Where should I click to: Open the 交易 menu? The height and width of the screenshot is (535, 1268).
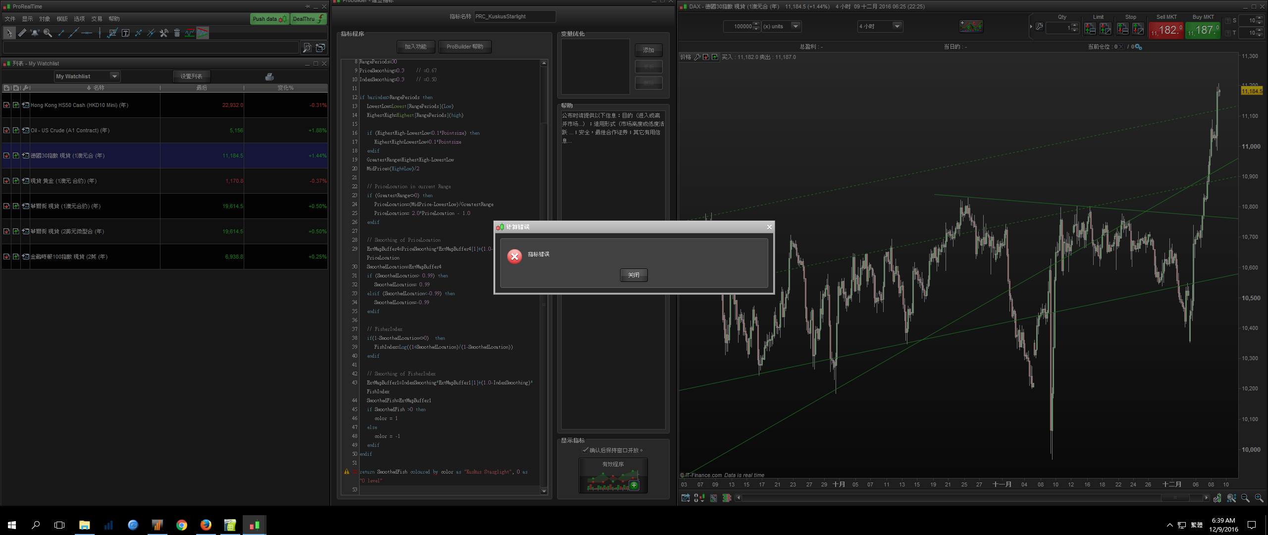97,19
